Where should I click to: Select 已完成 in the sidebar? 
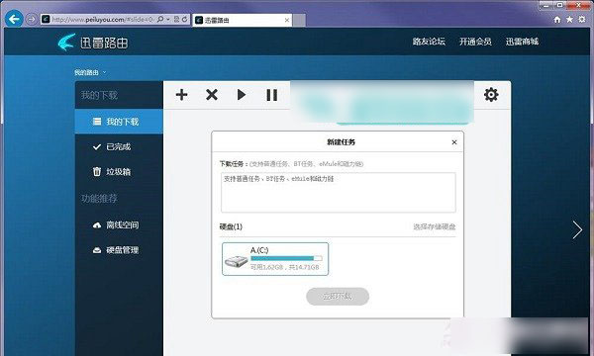[119, 146]
